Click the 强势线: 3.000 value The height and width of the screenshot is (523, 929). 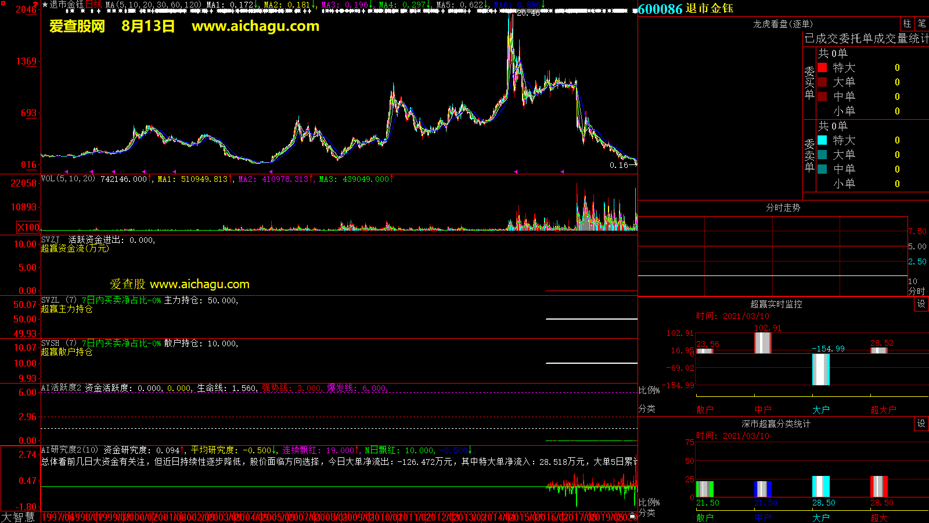[x=291, y=388]
